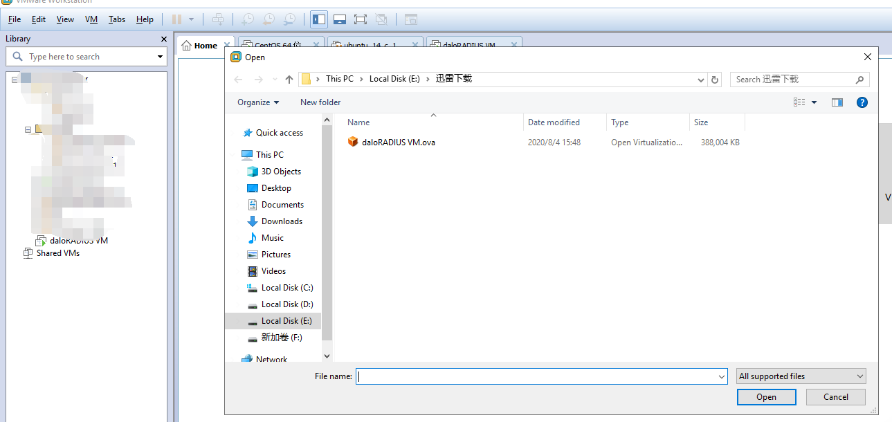Expand the Organize dropdown menu

[258, 102]
